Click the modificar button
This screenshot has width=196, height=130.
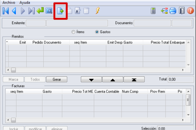35,128
